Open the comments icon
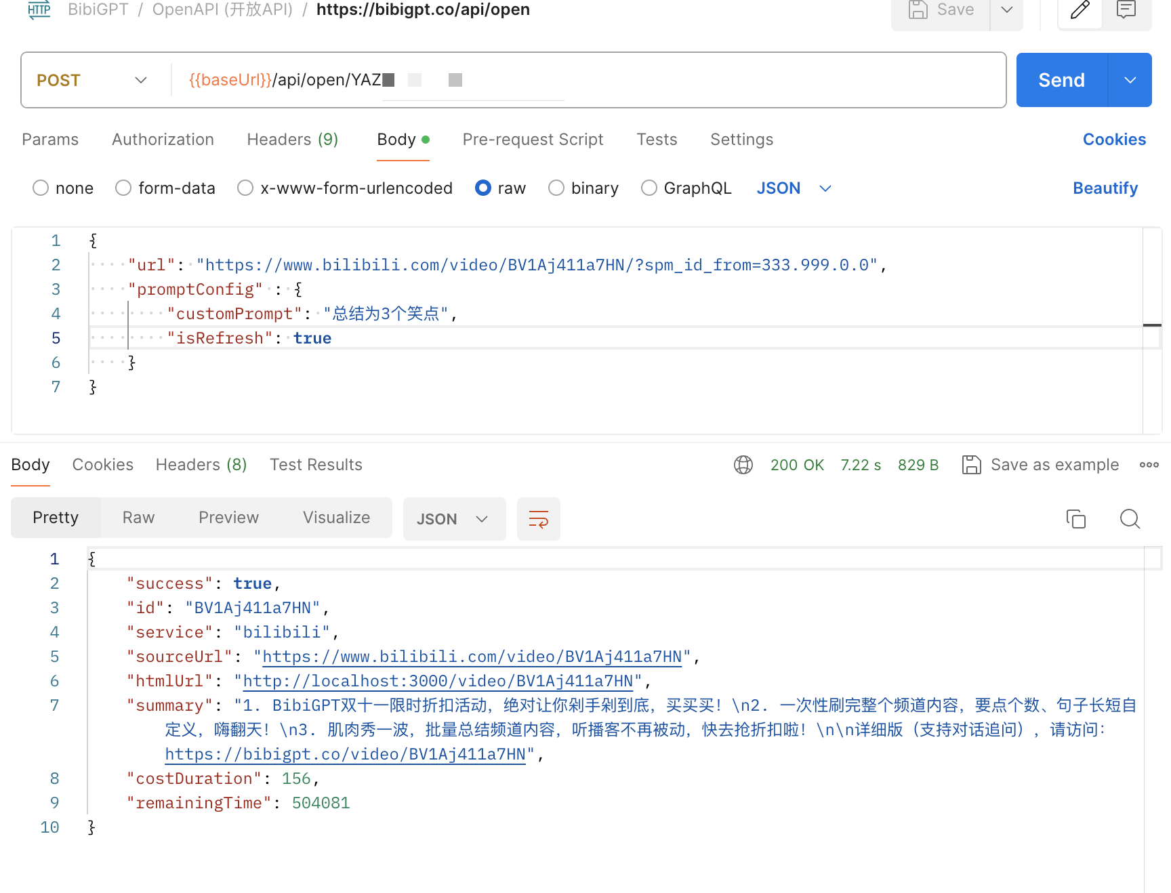 (x=1126, y=9)
